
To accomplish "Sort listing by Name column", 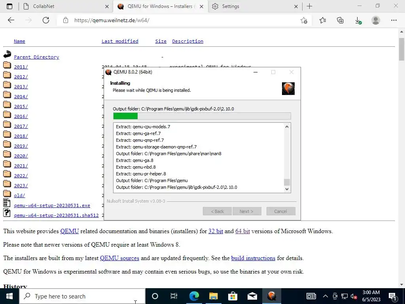I will click(19, 41).
